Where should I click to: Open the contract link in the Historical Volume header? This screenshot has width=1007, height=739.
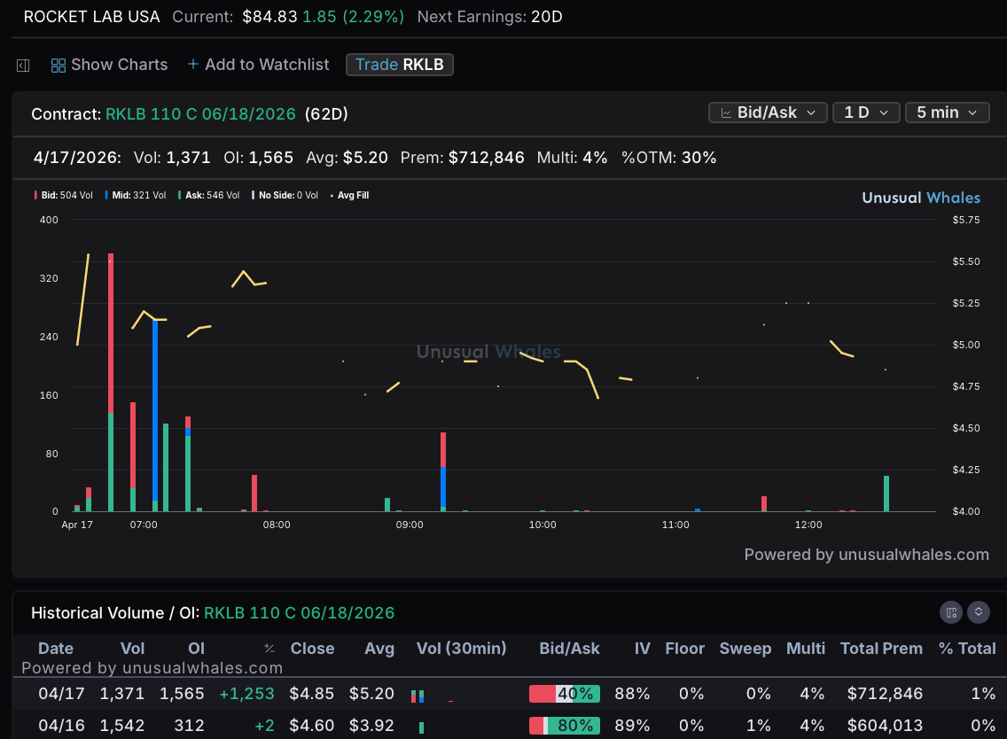pyautogui.click(x=300, y=613)
